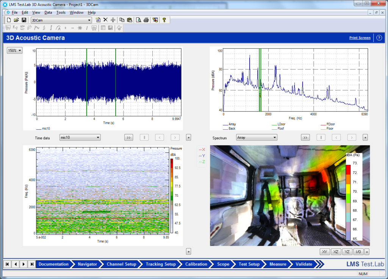The height and width of the screenshot is (279, 388).
Task: Select the delete (X) toolbar icon
Action: pos(105,20)
